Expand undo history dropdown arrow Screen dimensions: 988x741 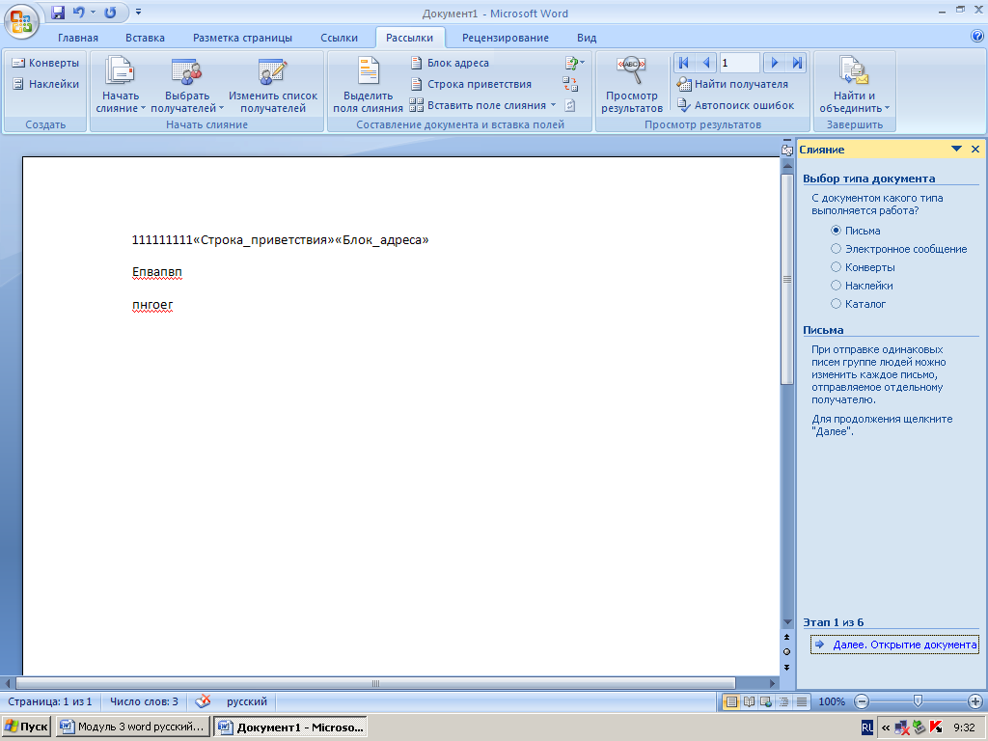94,12
